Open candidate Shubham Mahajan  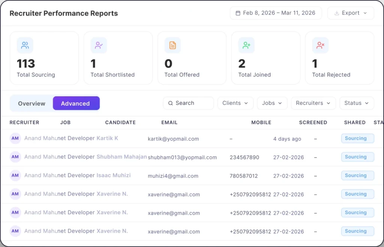point(121,157)
